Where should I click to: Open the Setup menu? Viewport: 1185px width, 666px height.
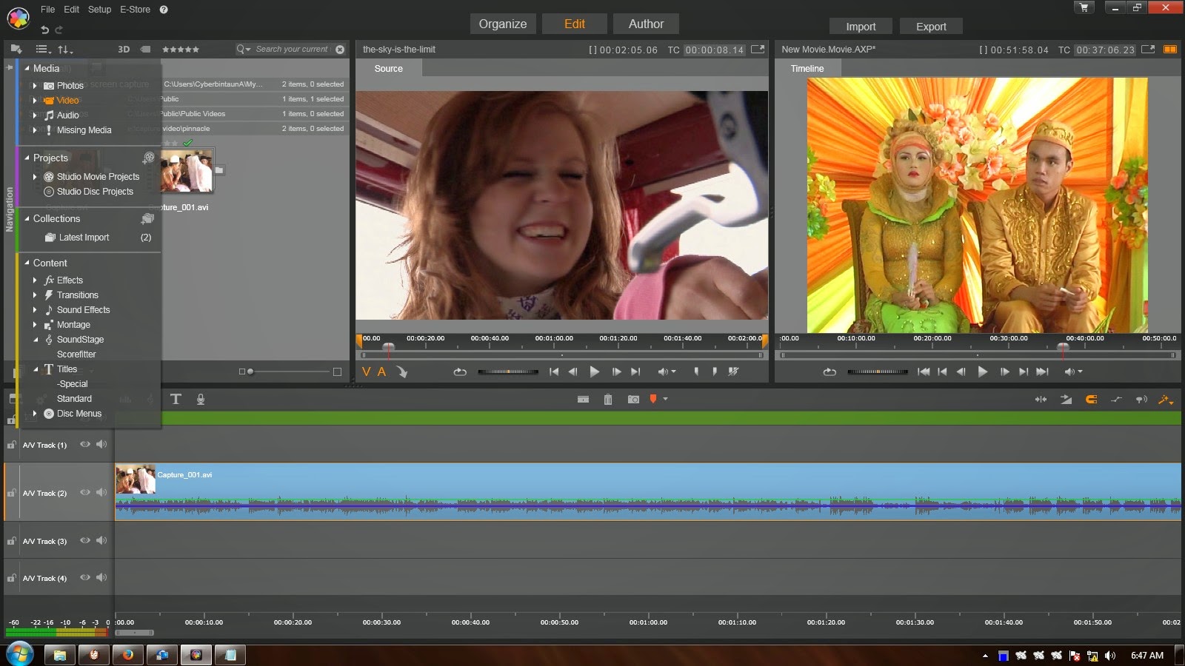pos(99,10)
